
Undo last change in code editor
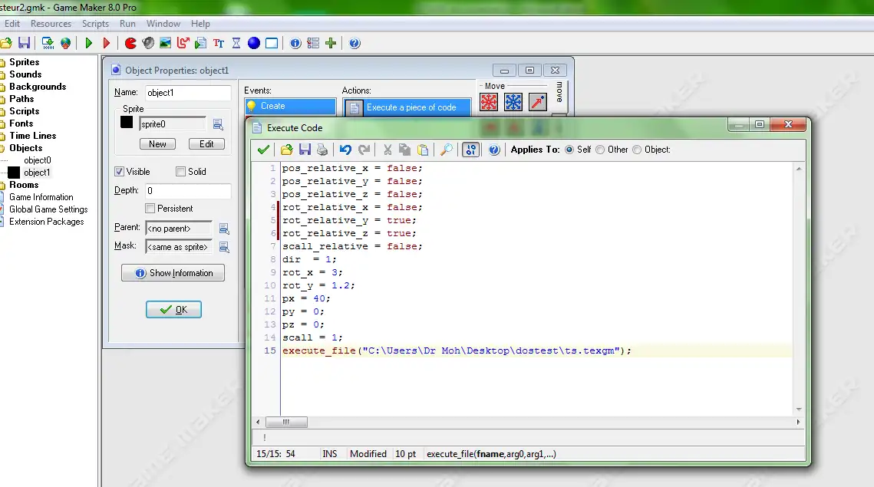pos(345,150)
